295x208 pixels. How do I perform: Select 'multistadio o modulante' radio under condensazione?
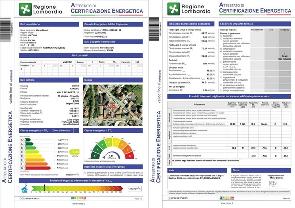pyautogui.click(x=221, y=51)
